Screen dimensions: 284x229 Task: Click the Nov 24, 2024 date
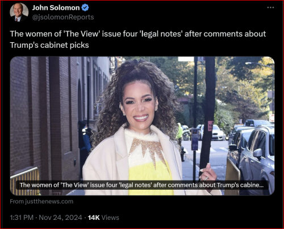coord(60,218)
